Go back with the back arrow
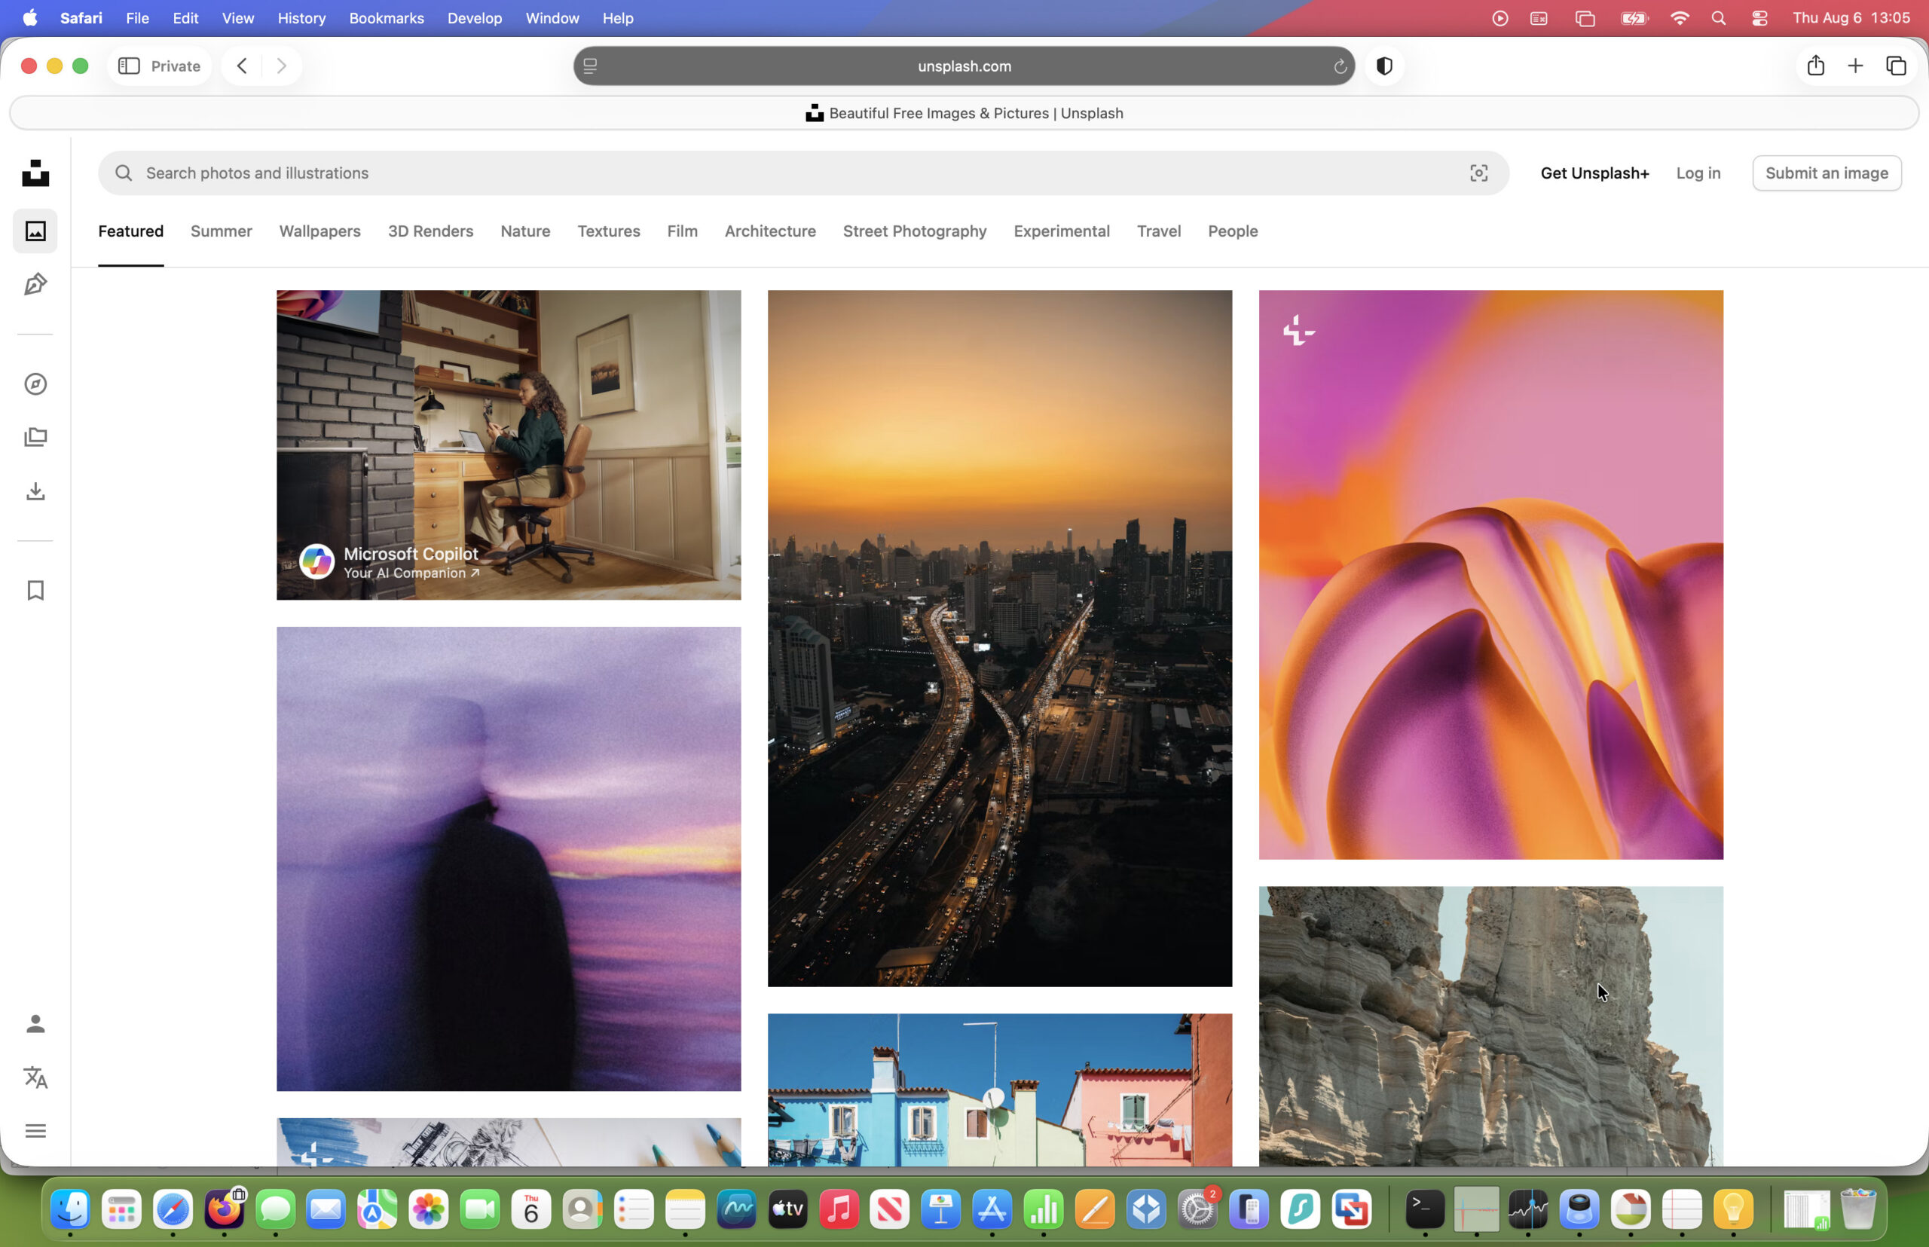The width and height of the screenshot is (1929, 1247). click(241, 66)
